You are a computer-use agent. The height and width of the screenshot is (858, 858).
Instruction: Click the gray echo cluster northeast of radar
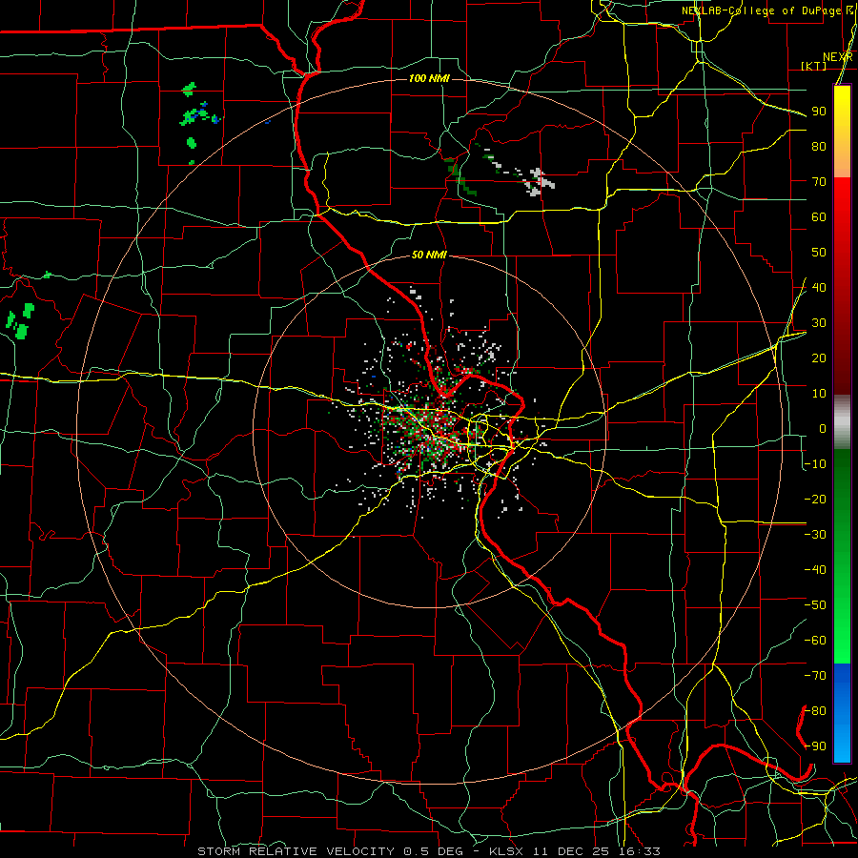click(x=539, y=182)
